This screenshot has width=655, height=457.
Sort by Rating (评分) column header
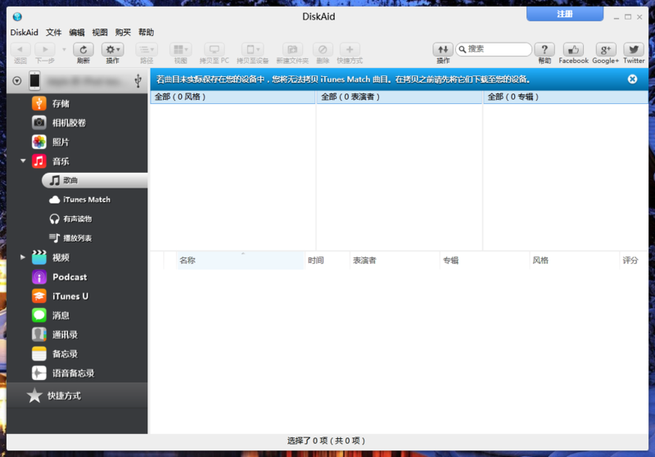coord(634,260)
